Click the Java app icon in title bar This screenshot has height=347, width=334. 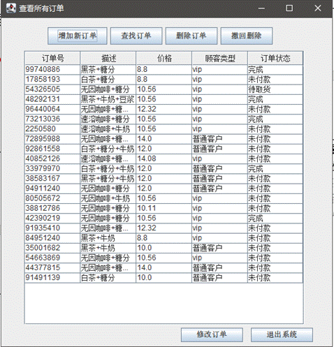pyautogui.click(x=11, y=8)
